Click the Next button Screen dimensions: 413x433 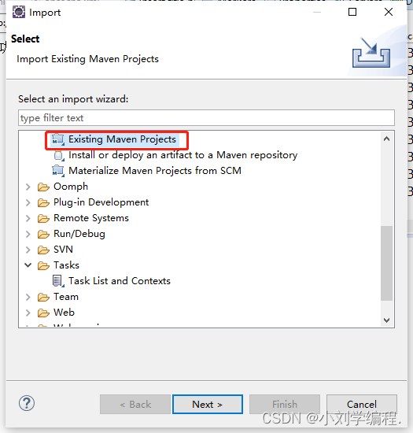click(x=208, y=405)
